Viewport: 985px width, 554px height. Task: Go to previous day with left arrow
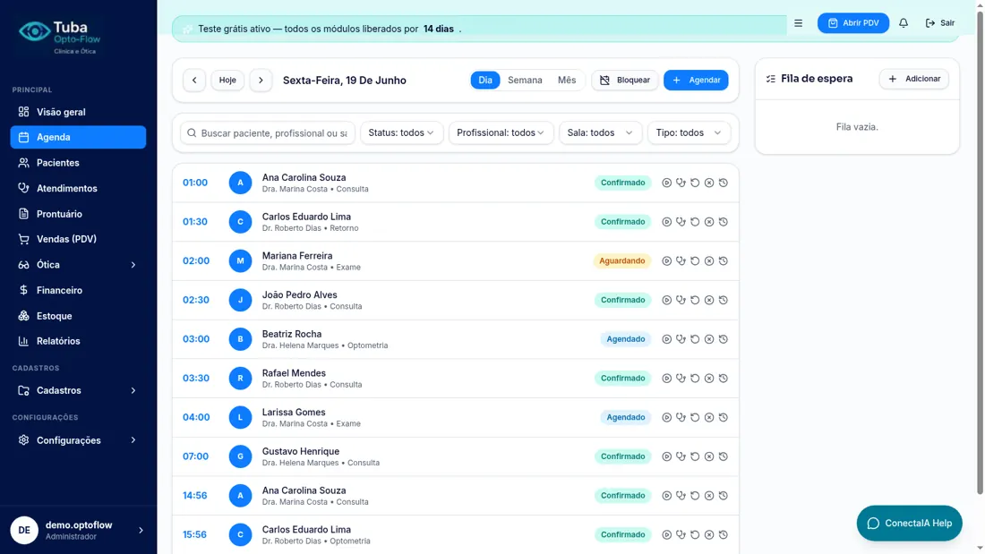click(x=194, y=81)
